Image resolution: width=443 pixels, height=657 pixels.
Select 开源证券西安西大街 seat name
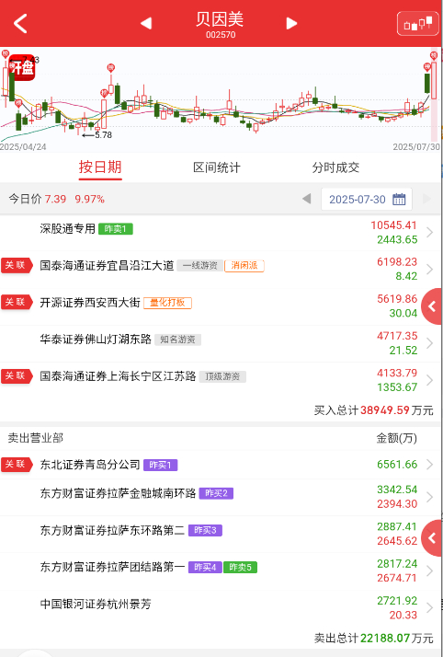[x=90, y=303]
